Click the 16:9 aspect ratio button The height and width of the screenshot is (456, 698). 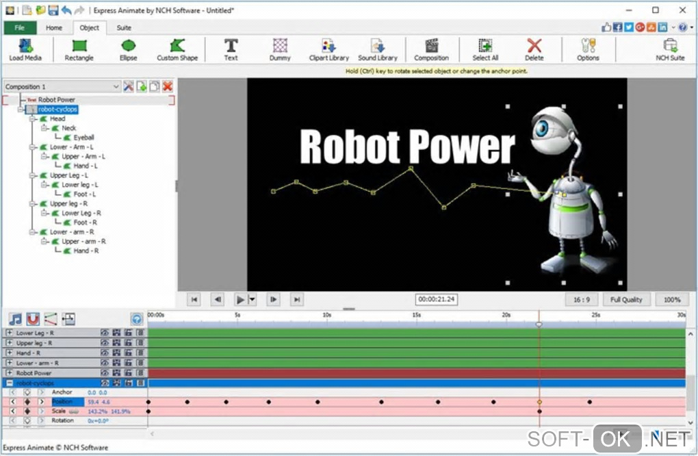[x=582, y=300]
